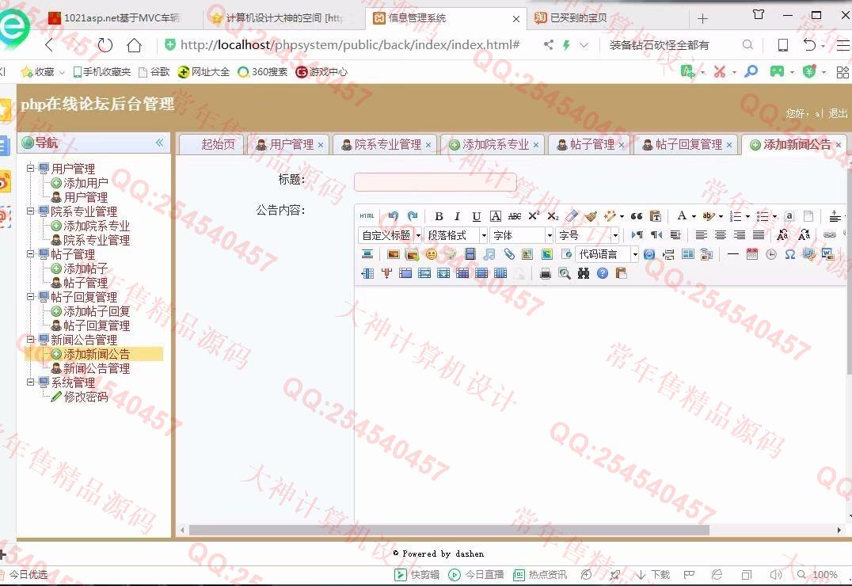This screenshot has height=586, width=852.
Task: Align text right
Action: pyautogui.click(x=740, y=235)
